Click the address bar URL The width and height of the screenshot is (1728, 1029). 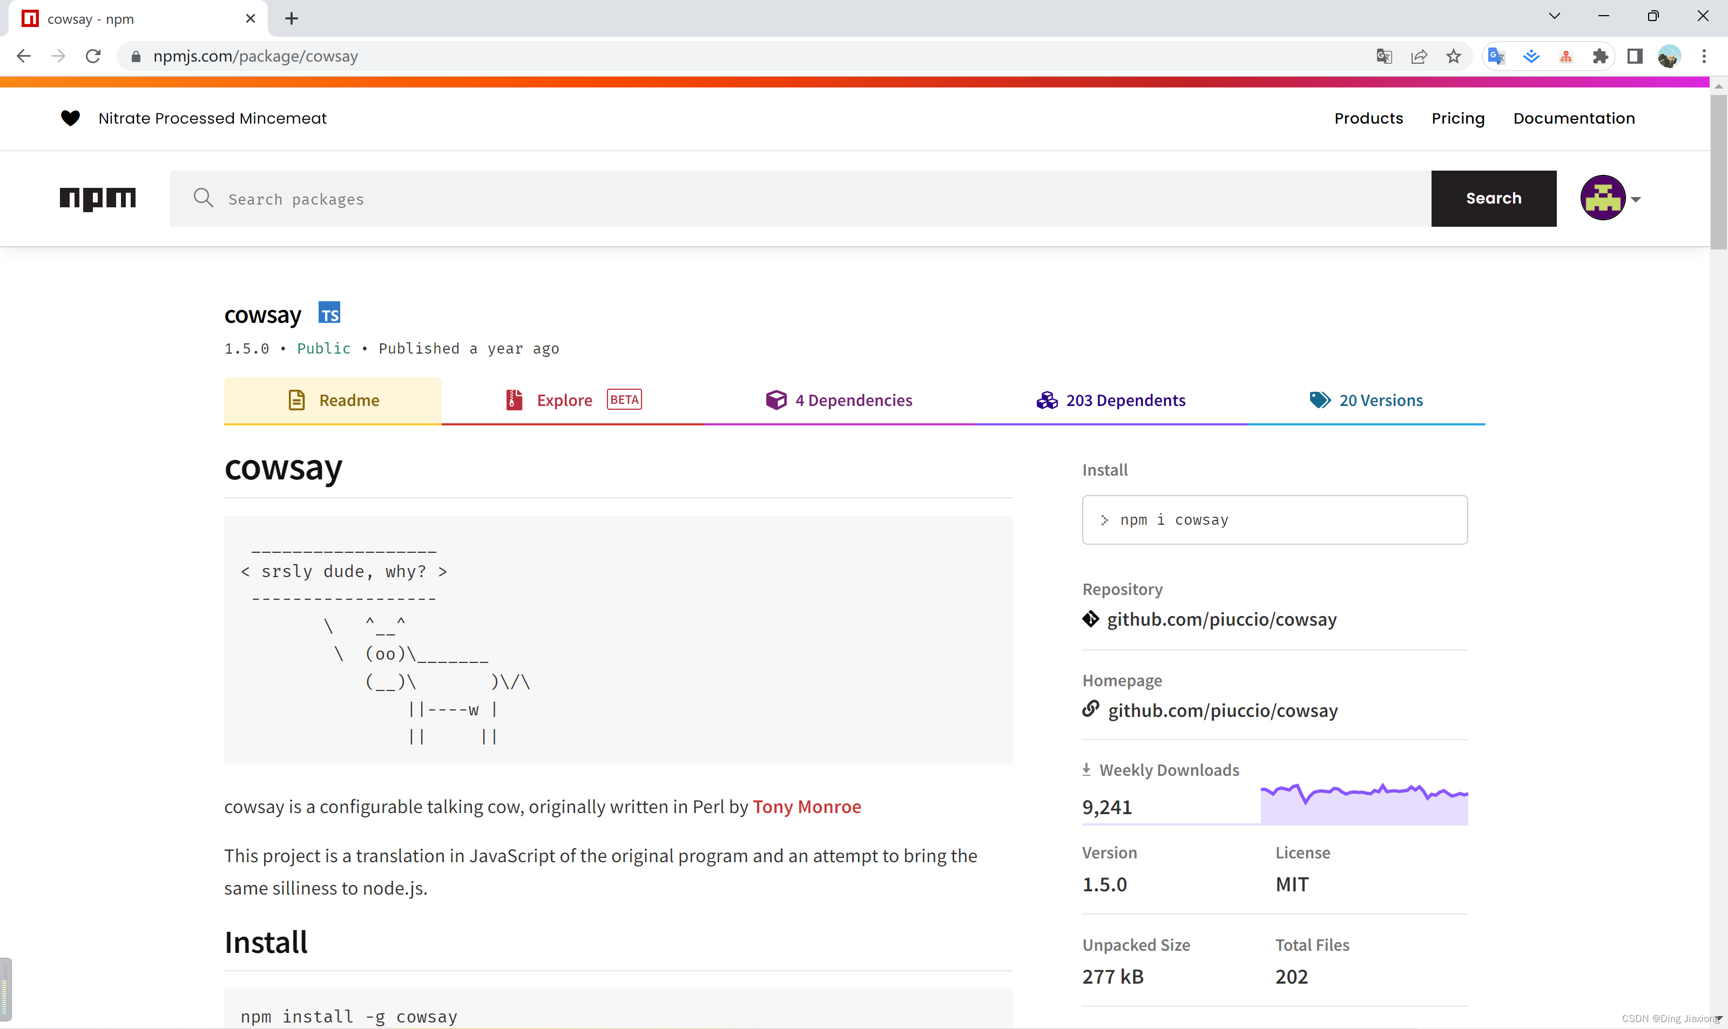click(x=255, y=56)
